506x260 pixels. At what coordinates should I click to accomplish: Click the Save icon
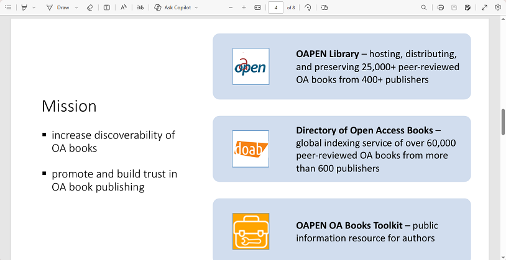click(454, 7)
